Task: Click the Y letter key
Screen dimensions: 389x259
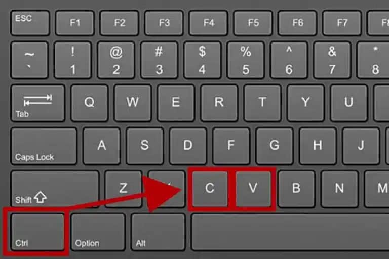Action: 305,103
